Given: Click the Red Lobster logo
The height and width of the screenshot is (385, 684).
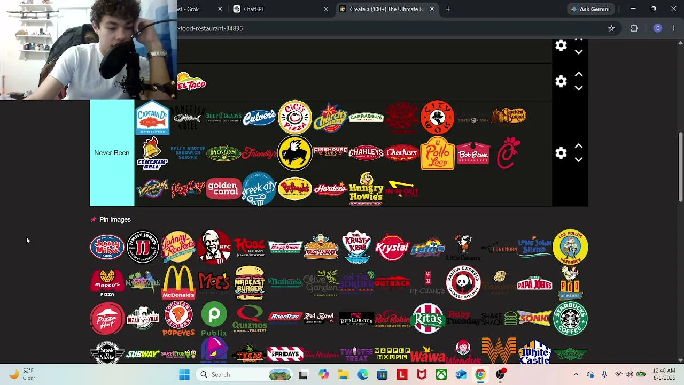Looking at the screenshot, I should coord(356,319).
